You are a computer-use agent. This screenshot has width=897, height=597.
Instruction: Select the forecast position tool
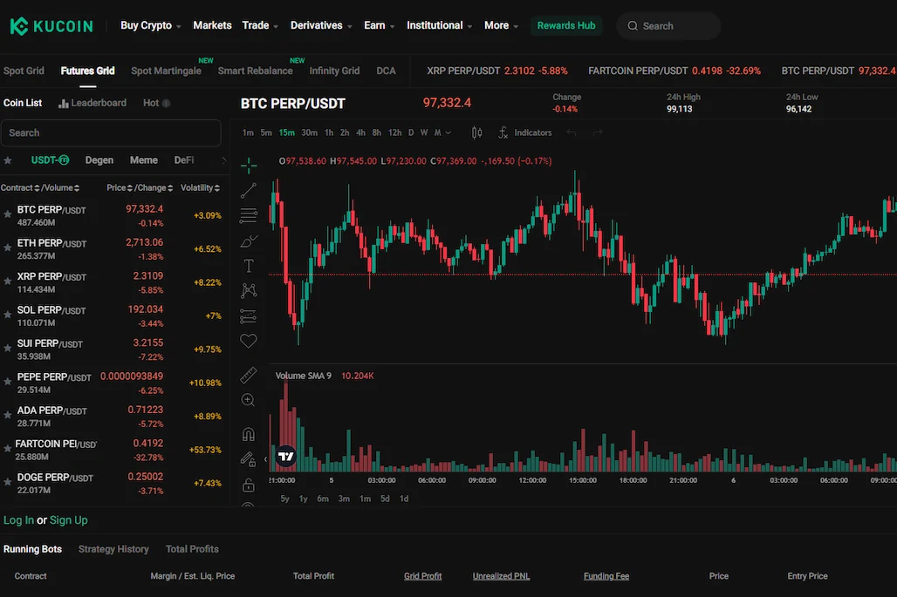249,315
